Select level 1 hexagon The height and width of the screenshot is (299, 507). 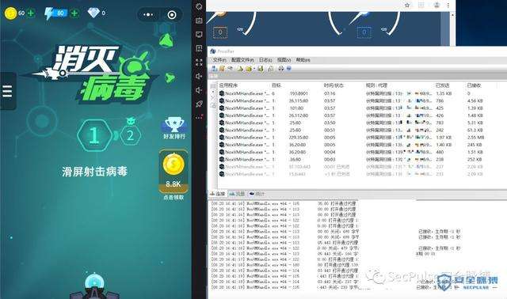point(94,135)
